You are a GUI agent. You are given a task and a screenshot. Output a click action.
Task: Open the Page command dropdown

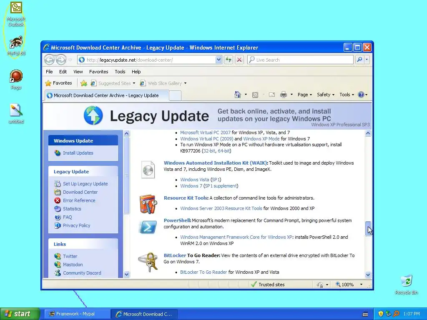click(x=305, y=95)
